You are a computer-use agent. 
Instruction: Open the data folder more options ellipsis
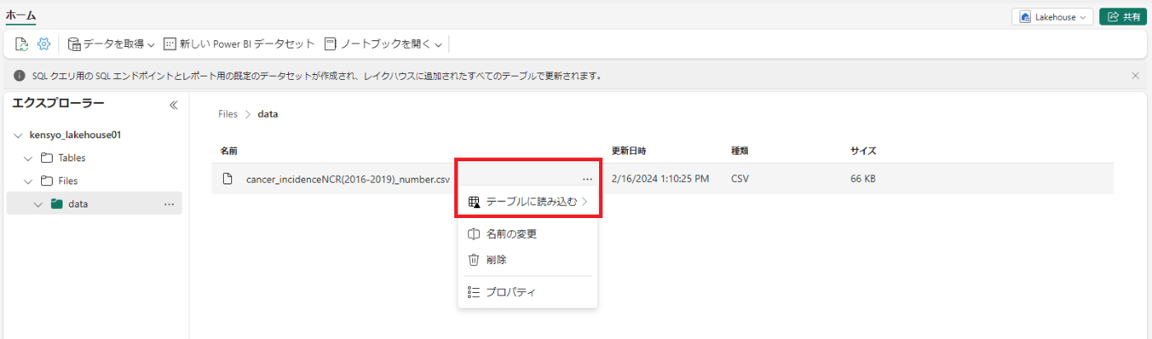click(169, 204)
